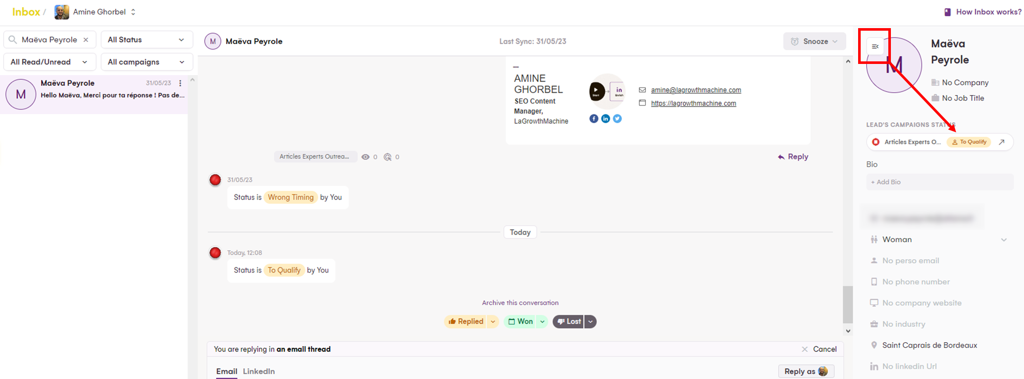Collapse the lead details side panel
Viewport: 1024px width, 379px height.
tap(875, 47)
